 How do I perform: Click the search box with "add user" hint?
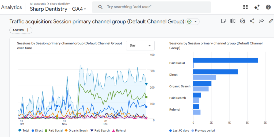tap(151, 7)
